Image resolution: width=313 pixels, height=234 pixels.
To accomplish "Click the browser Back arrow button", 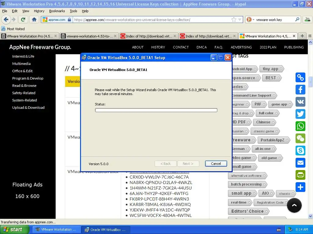I will click(x=6, y=19).
